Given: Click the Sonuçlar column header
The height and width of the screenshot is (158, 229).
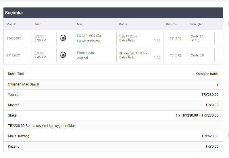Looking at the screenshot, I should point(197,24).
